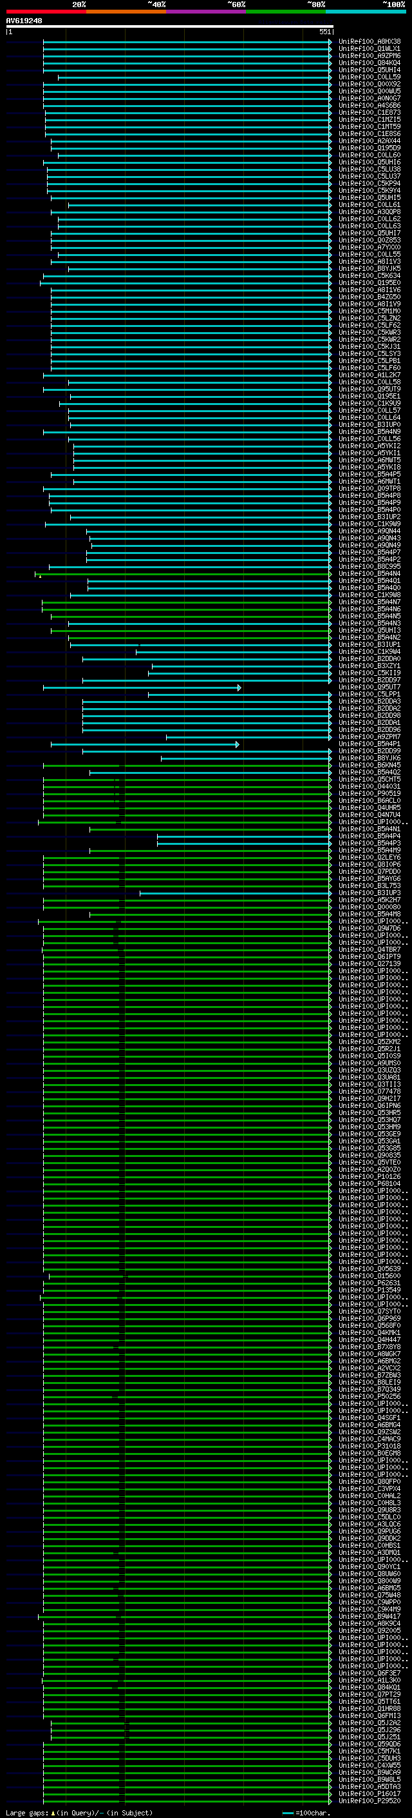This screenshot has height=1818, width=412.
Task: Select the UniRef100_Q92005 label
Action: [370, 1631]
